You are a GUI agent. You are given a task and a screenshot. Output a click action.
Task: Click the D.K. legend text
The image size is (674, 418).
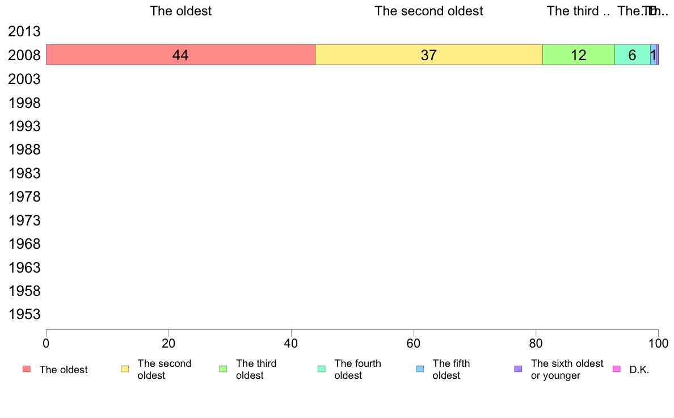[639, 370]
